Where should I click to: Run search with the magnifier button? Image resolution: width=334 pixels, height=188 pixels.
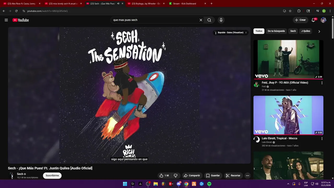pos(209,20)
